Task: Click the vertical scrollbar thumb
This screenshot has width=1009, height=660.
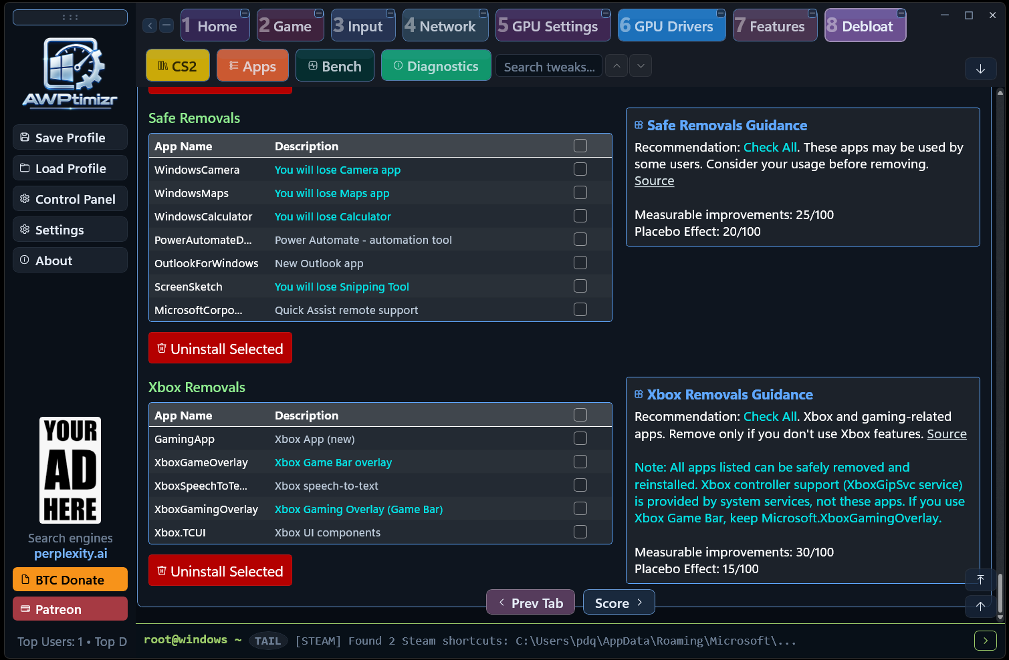Action: [1000, 593]
